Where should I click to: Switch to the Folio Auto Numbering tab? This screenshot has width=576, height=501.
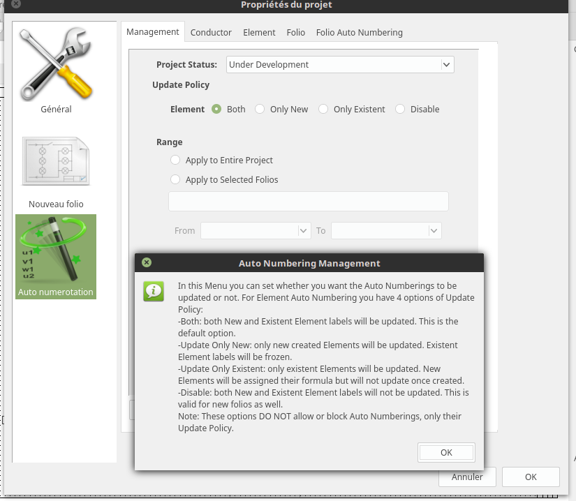coord(359,32)
